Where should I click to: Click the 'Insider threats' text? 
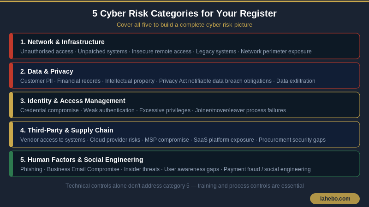[x=142, y=169]
